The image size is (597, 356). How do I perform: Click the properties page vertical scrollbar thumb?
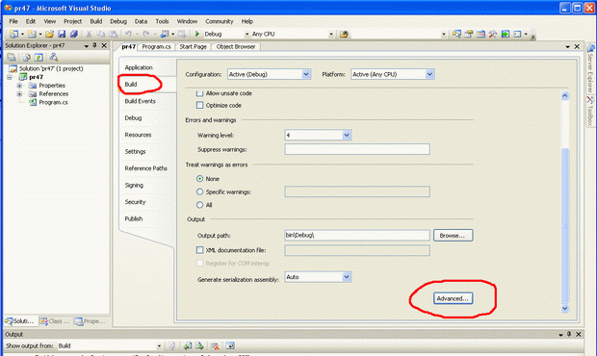[x=565, y=226]
